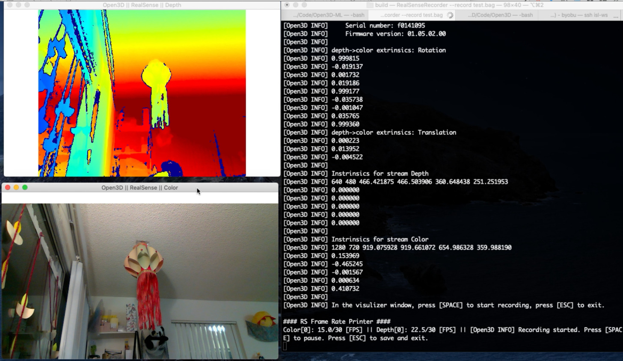This screenshot has width=623, height=361.
Task: Minimize the RealSense Depth window
Action: coord(18,5)
